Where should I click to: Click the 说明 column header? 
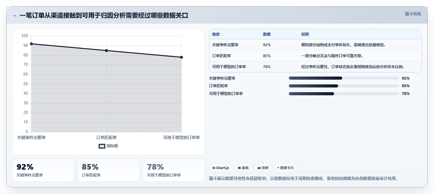(x=305, y=34)
